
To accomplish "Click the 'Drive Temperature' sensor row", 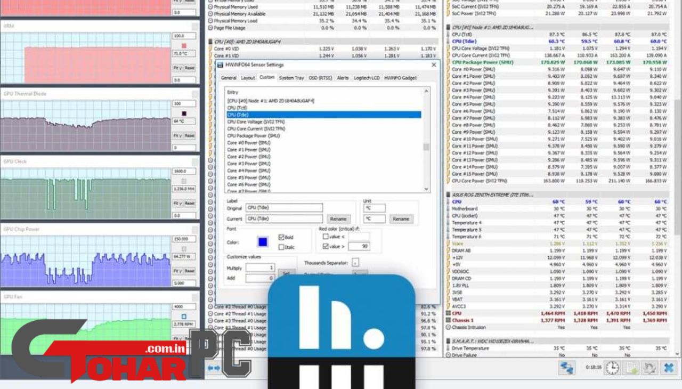I will 556,348.
